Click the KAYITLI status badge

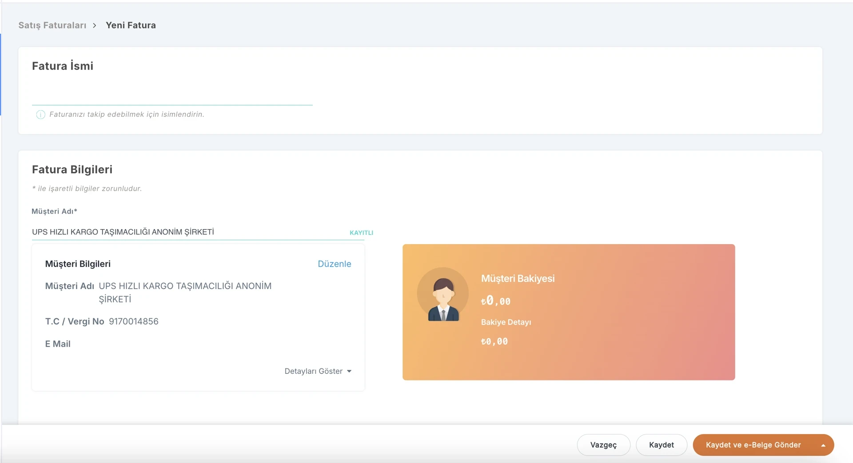point(361,233)
